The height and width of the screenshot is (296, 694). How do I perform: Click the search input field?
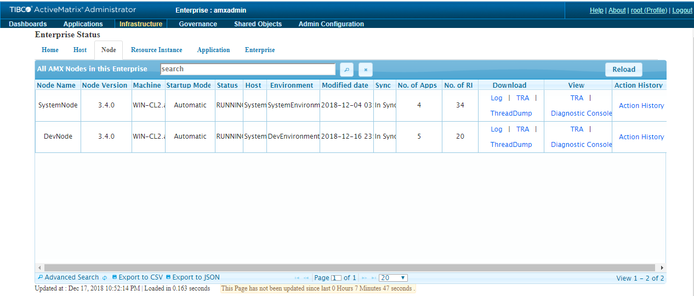[248, 69]
